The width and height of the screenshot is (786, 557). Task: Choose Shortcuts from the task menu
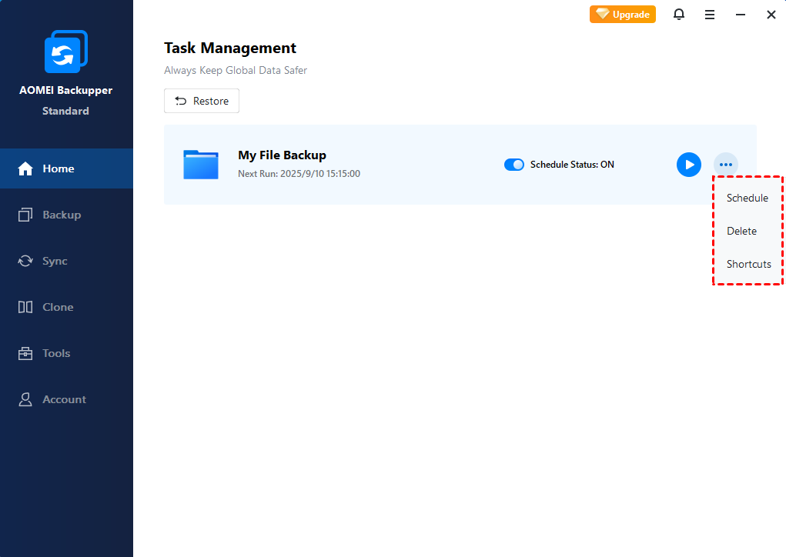coord(748,264)
